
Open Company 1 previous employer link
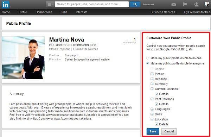(71, 55)
